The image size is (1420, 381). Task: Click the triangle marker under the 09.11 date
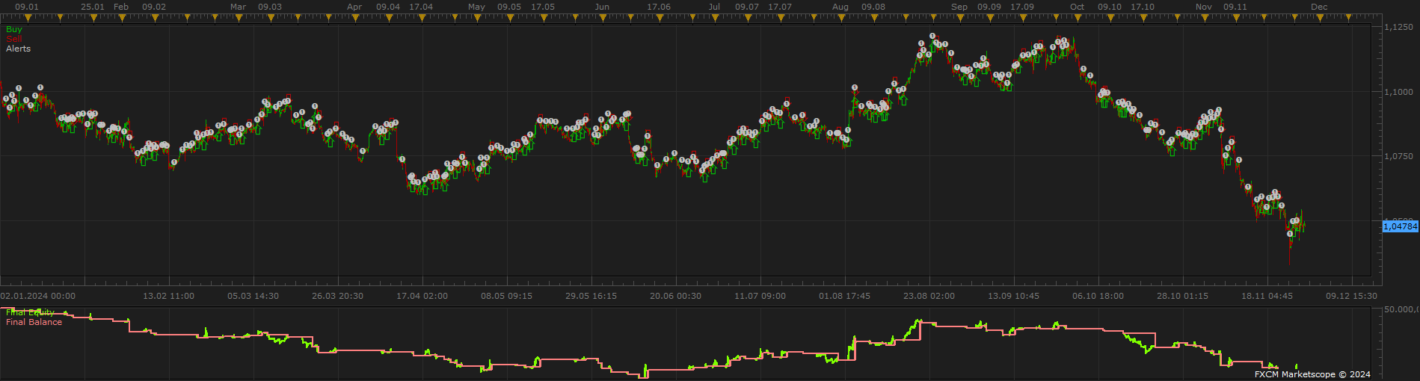1236,18
